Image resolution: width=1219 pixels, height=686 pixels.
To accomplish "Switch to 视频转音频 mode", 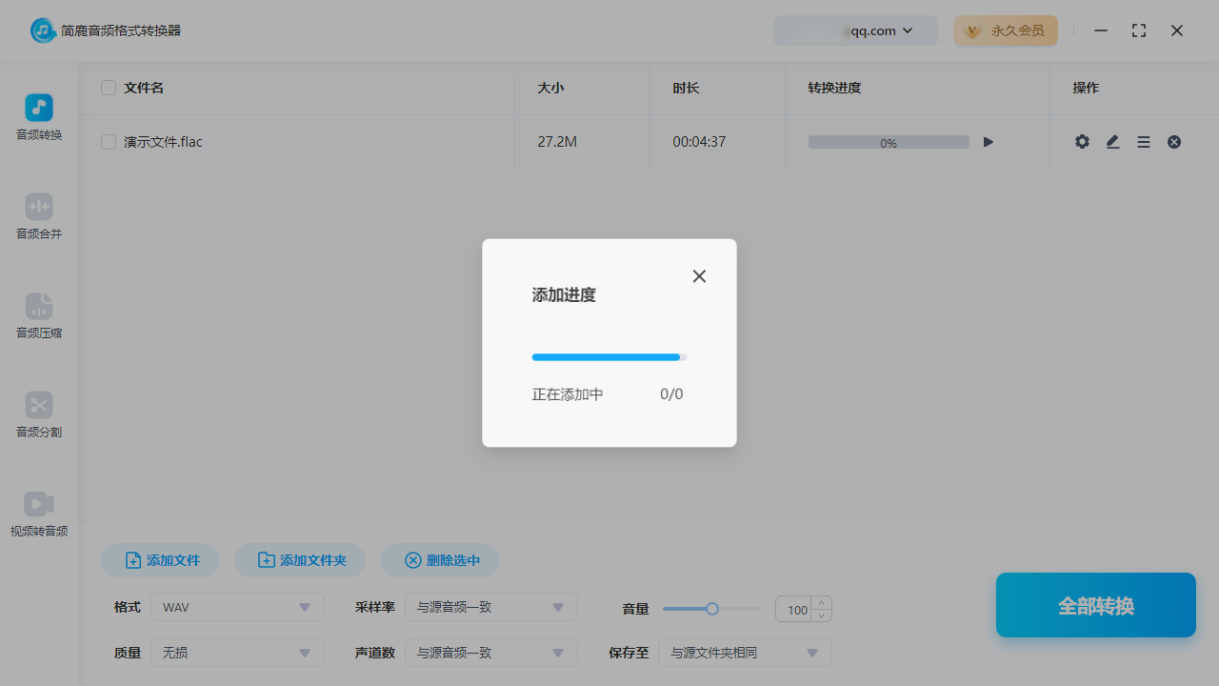I will [x=38, y=514].
